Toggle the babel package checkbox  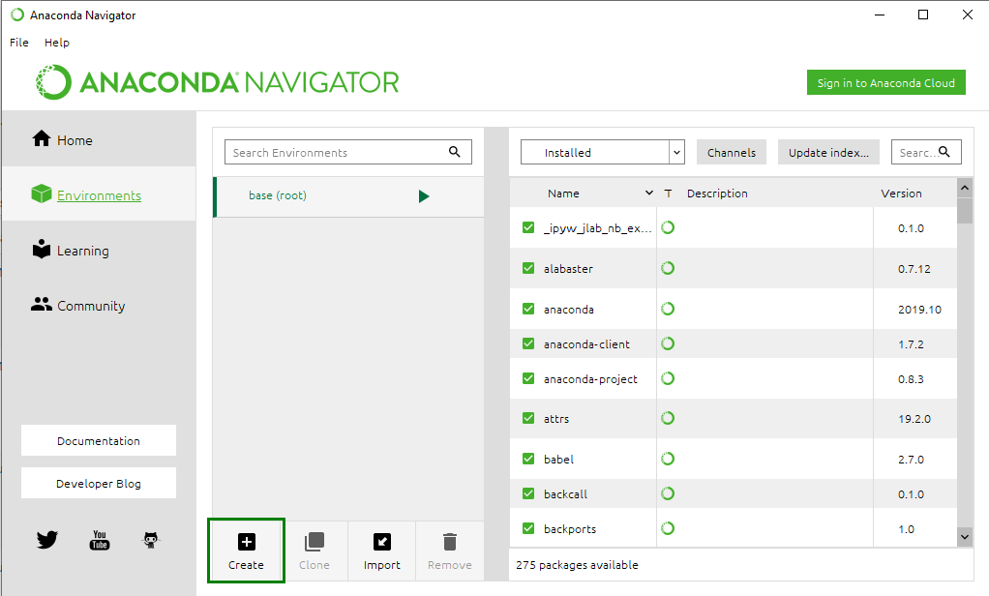click(528, 459)
